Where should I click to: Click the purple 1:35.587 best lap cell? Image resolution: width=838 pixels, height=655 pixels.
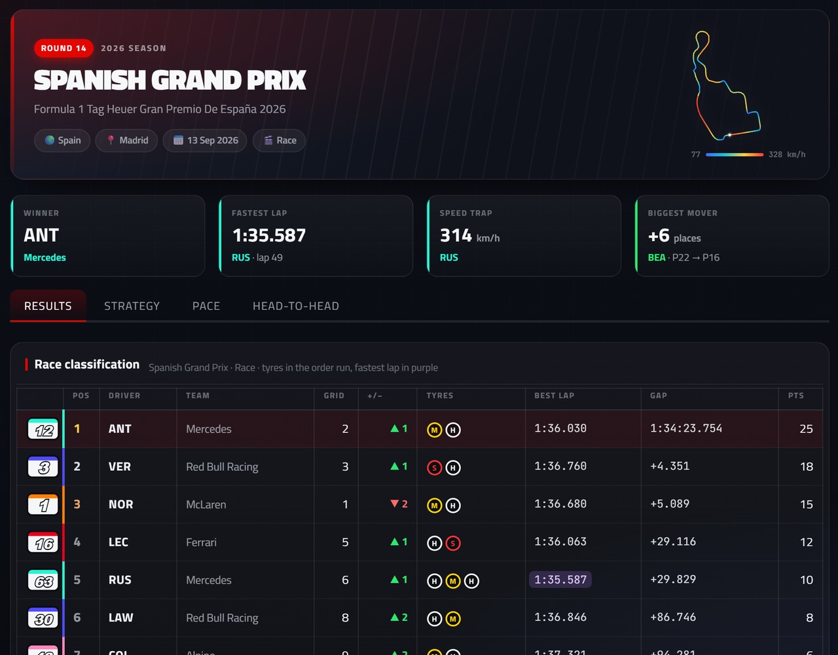560,580
